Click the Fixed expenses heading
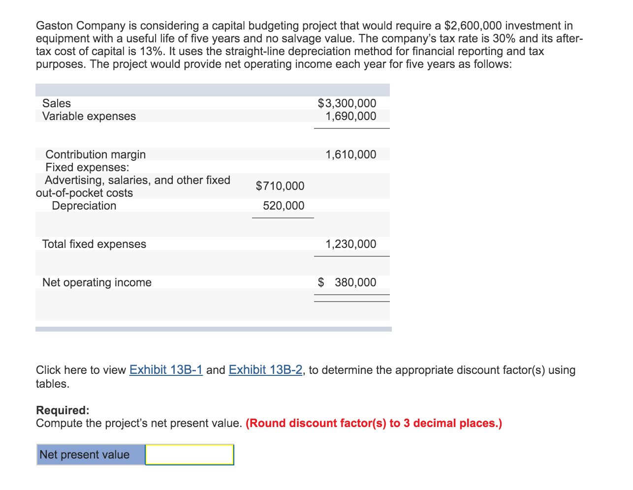The width and height of the screenshot is (633, 490). pyautogui.click(x=87, y=167)
